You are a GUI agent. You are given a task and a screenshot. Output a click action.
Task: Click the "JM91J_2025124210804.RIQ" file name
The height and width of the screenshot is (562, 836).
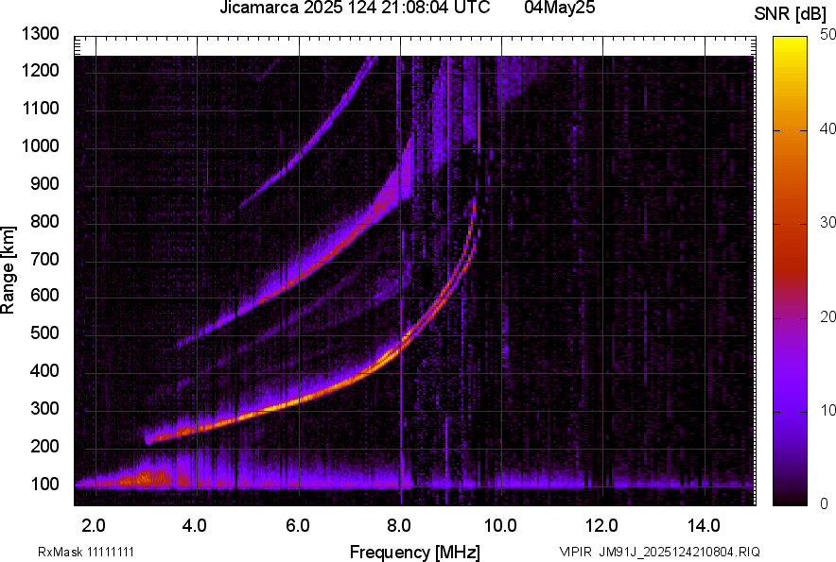pyautogui.click(x=679, y=552)
